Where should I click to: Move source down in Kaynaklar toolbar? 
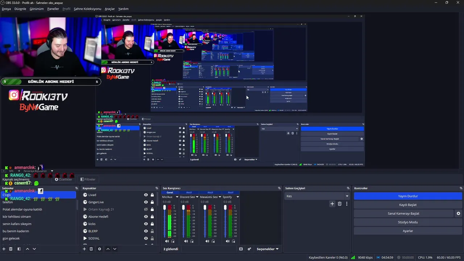pyautogui.click(x=115, y=249)
